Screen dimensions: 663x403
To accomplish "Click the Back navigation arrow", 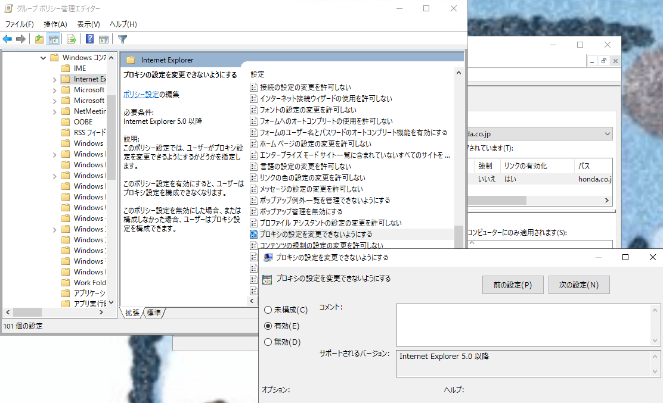I will coord(7,39).
